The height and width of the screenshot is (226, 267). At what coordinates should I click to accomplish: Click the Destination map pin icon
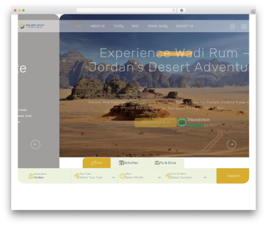point(31,176)
